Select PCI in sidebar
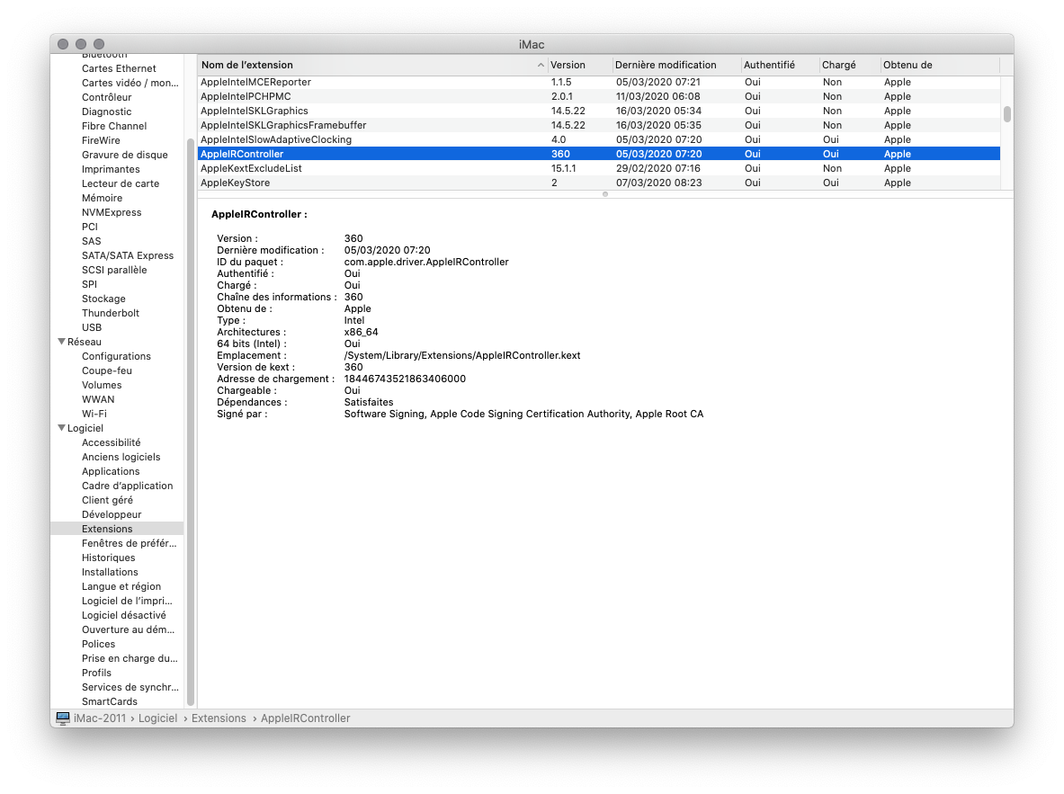 pos(90,227)
